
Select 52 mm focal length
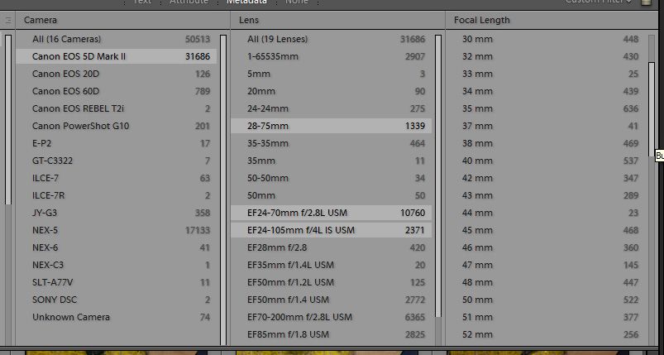(547, 334)
